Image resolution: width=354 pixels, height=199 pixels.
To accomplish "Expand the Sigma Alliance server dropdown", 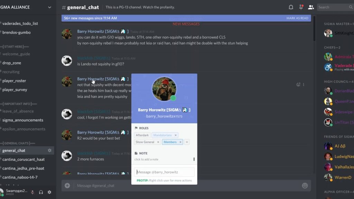I will click(49, 7).
